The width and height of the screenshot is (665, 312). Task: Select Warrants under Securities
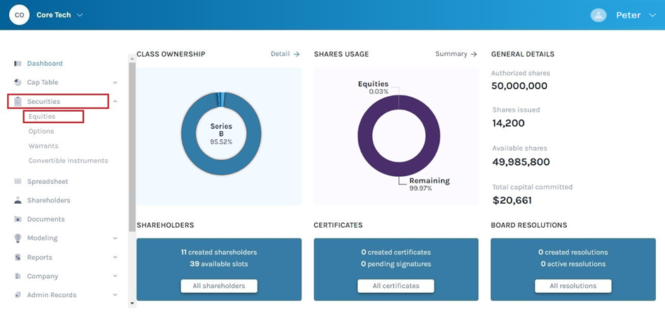[43, 146]
